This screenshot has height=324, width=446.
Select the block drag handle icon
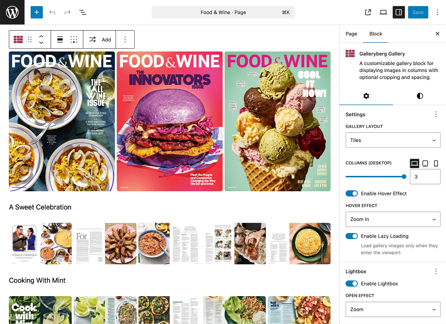(30, 39)
